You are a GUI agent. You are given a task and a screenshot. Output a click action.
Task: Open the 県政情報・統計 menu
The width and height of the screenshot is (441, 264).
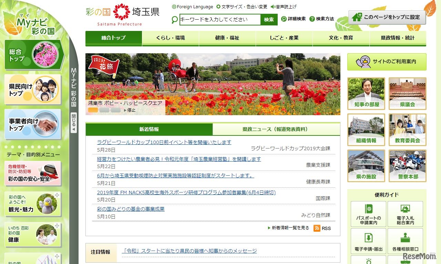[398, 38]
